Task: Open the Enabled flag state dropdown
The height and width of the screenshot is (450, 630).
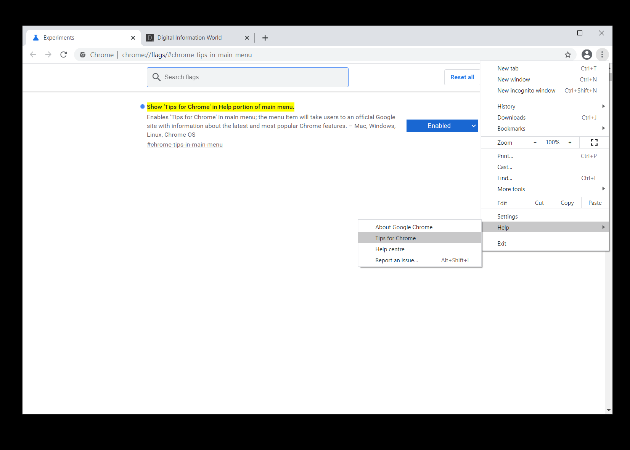Action: [442, 126]
